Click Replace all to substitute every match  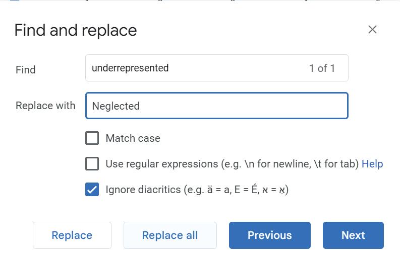click(170, 235)
